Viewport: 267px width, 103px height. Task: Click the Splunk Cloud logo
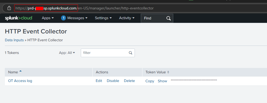coord(19,18)
